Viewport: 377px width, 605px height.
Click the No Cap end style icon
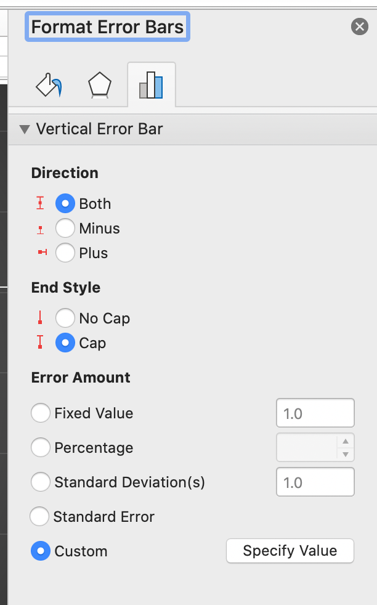coord(41,318)
